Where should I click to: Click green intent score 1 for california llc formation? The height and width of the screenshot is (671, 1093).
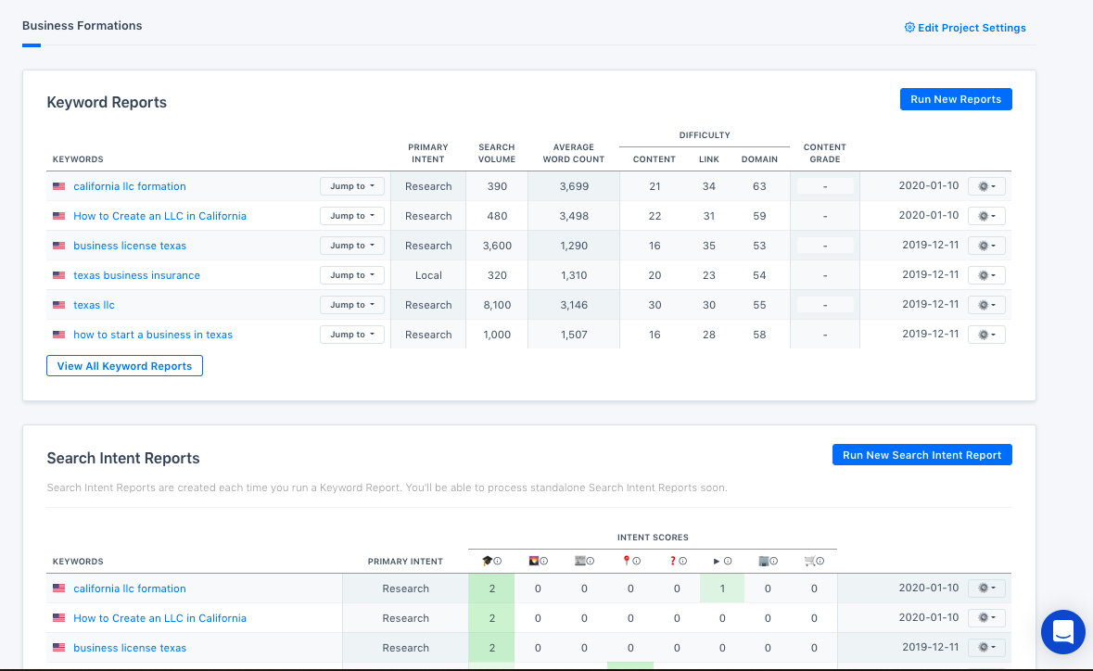[x=722, y=589]
